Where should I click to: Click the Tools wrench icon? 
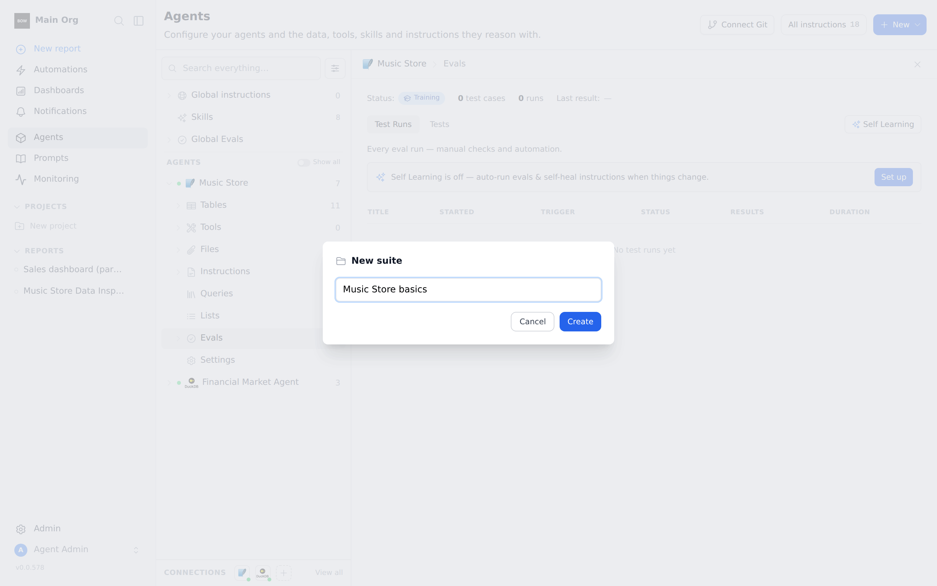(191, 228)
